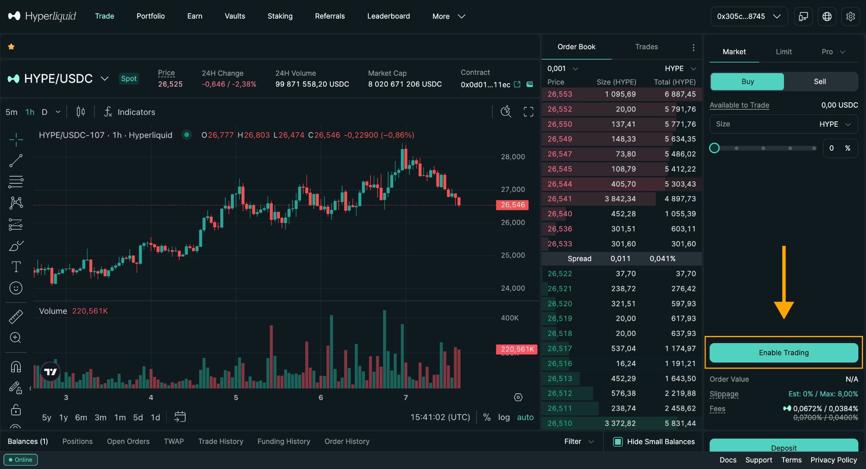Image resolution: width=866 pixels, height=469 pixels.
Task: Open chart axis settings gear
Action: (x=518, y=397)
